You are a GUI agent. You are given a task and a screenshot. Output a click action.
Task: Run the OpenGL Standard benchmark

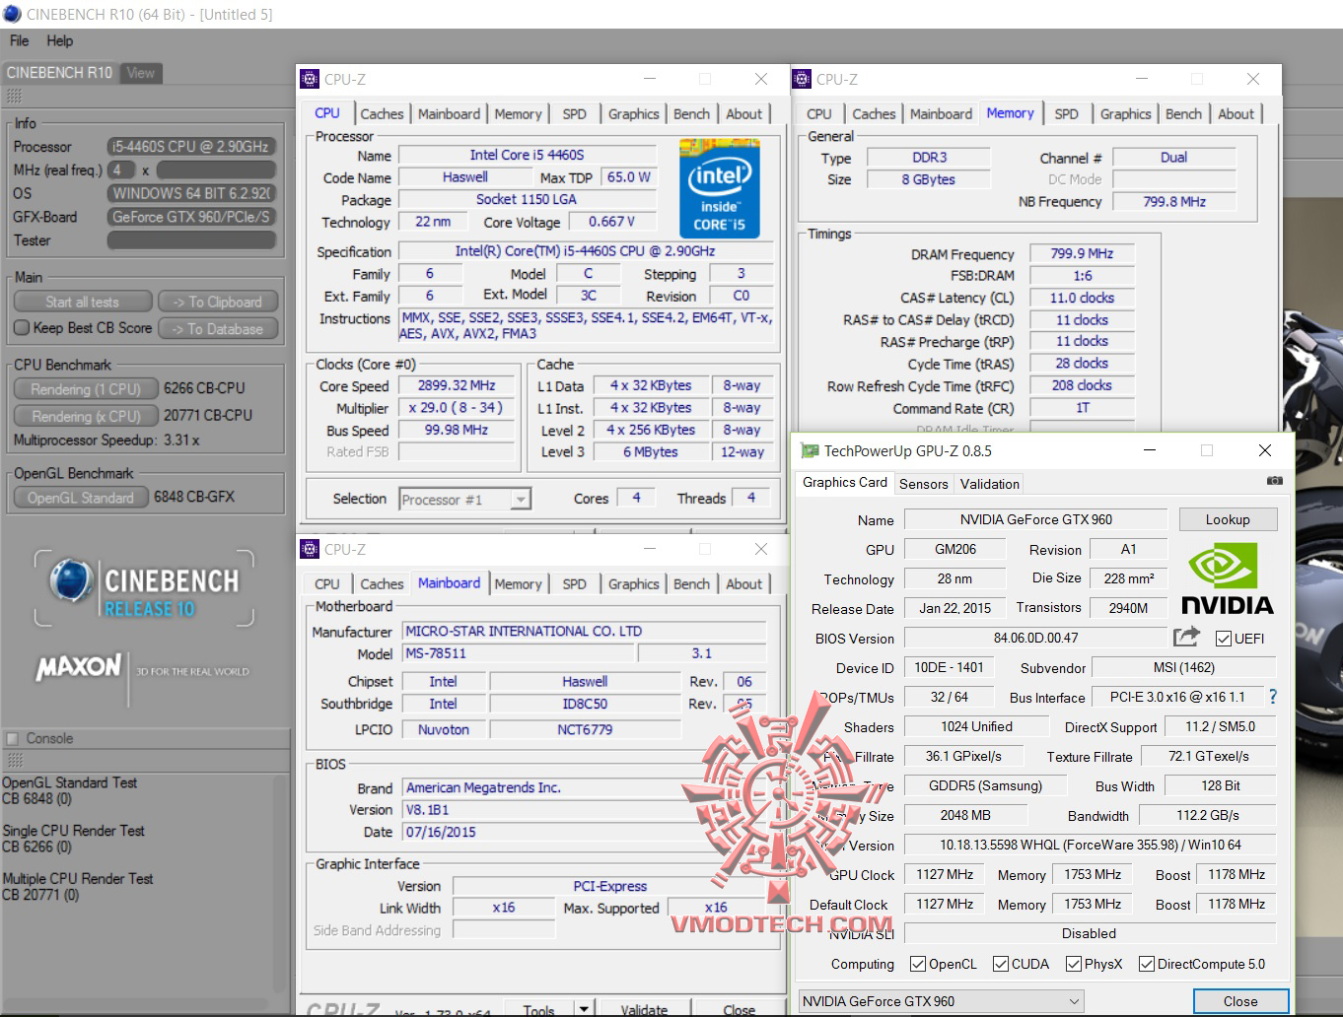click(x=81, y=498)
